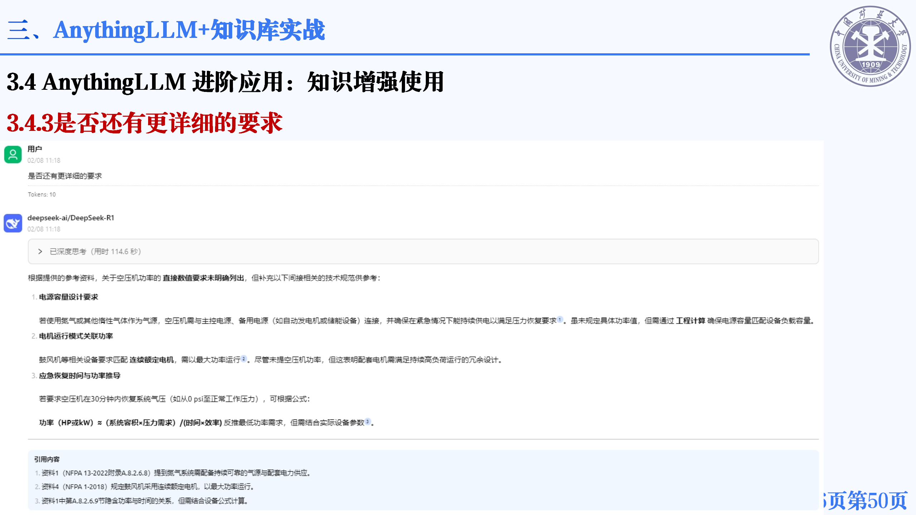Click the sentence about 30分钟内恢复系统气压
Screen dimensions: 916x515
pos(175,399)
